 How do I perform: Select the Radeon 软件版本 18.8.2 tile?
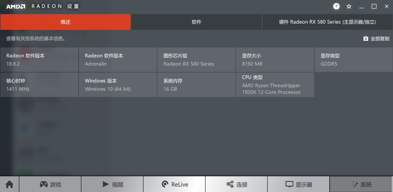point(39,60)
